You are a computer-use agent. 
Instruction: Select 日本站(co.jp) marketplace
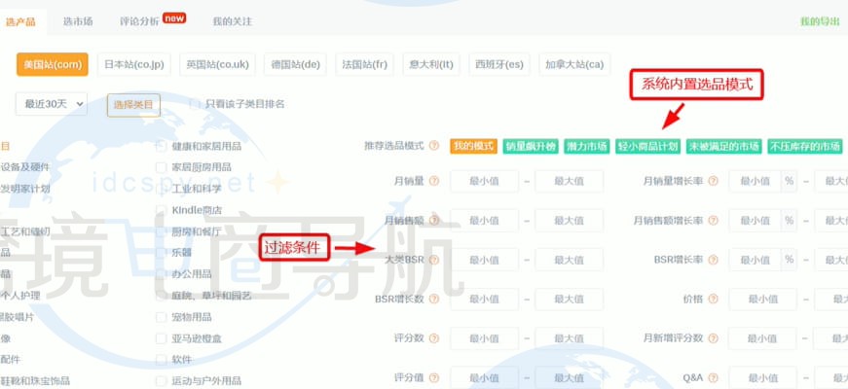(134, 64)
